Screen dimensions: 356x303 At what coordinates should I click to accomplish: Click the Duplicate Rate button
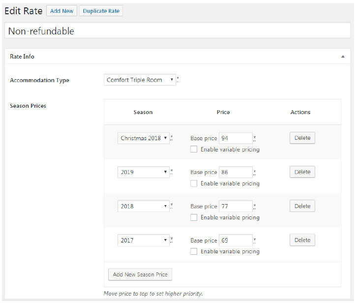tap(101, 11)
